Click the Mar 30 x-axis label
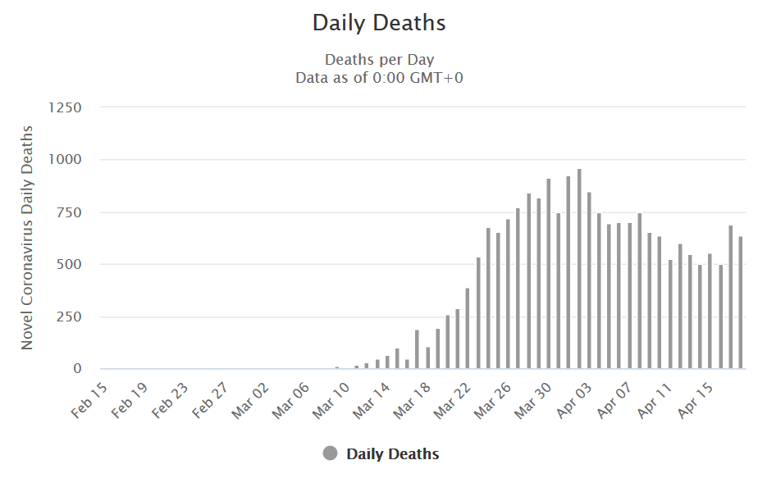758x492 pixels. pyautogui.click(x=532, y=399)
